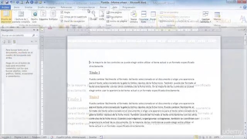Switch to the Inicio tab

coord(17,7)
